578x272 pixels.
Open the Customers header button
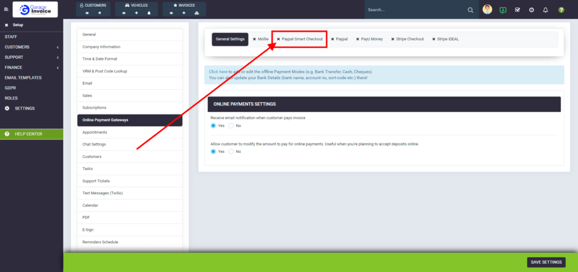[x=93, y=5]
